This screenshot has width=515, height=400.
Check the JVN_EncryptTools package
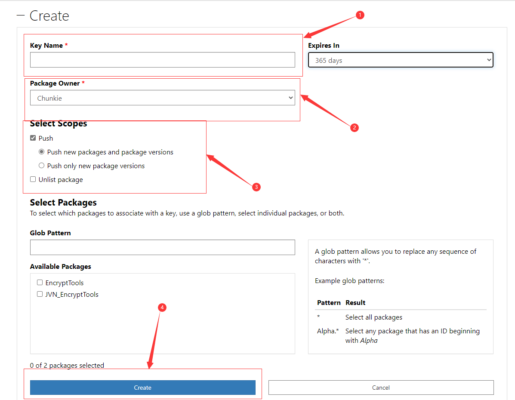pyautogui.click(x=40, y=294)
